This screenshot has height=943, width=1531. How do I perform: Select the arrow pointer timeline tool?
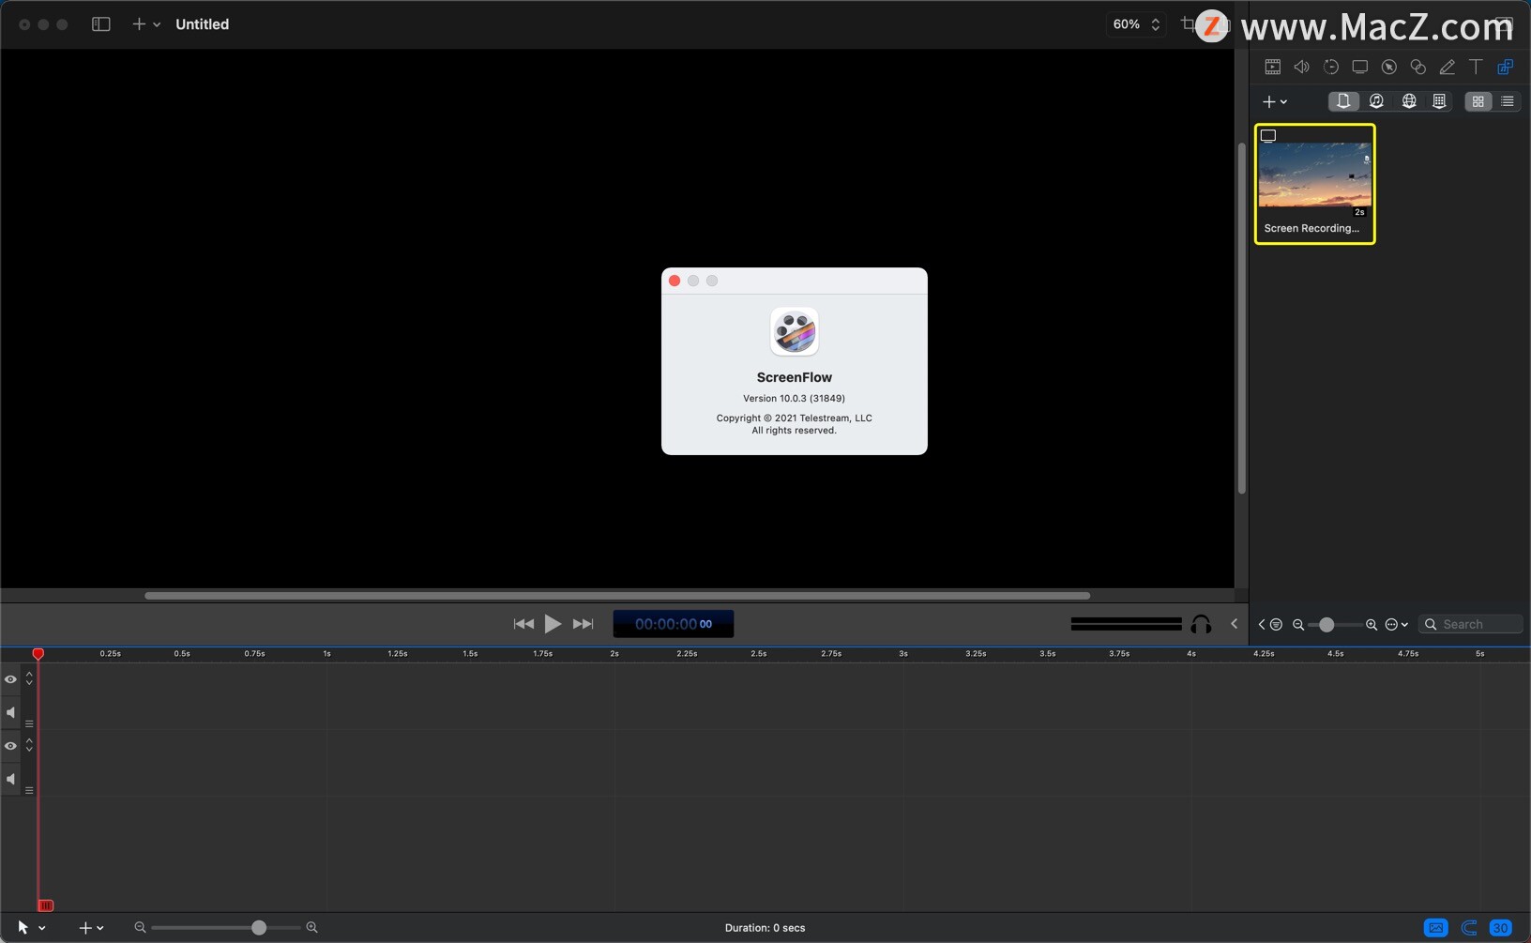[23, 927]
